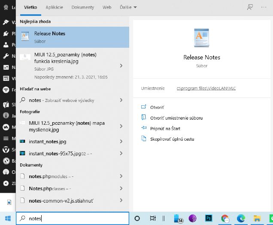Open Microsoft Edge from the taskbar
This screenshot has width=273, height=225.
[241, 219]
